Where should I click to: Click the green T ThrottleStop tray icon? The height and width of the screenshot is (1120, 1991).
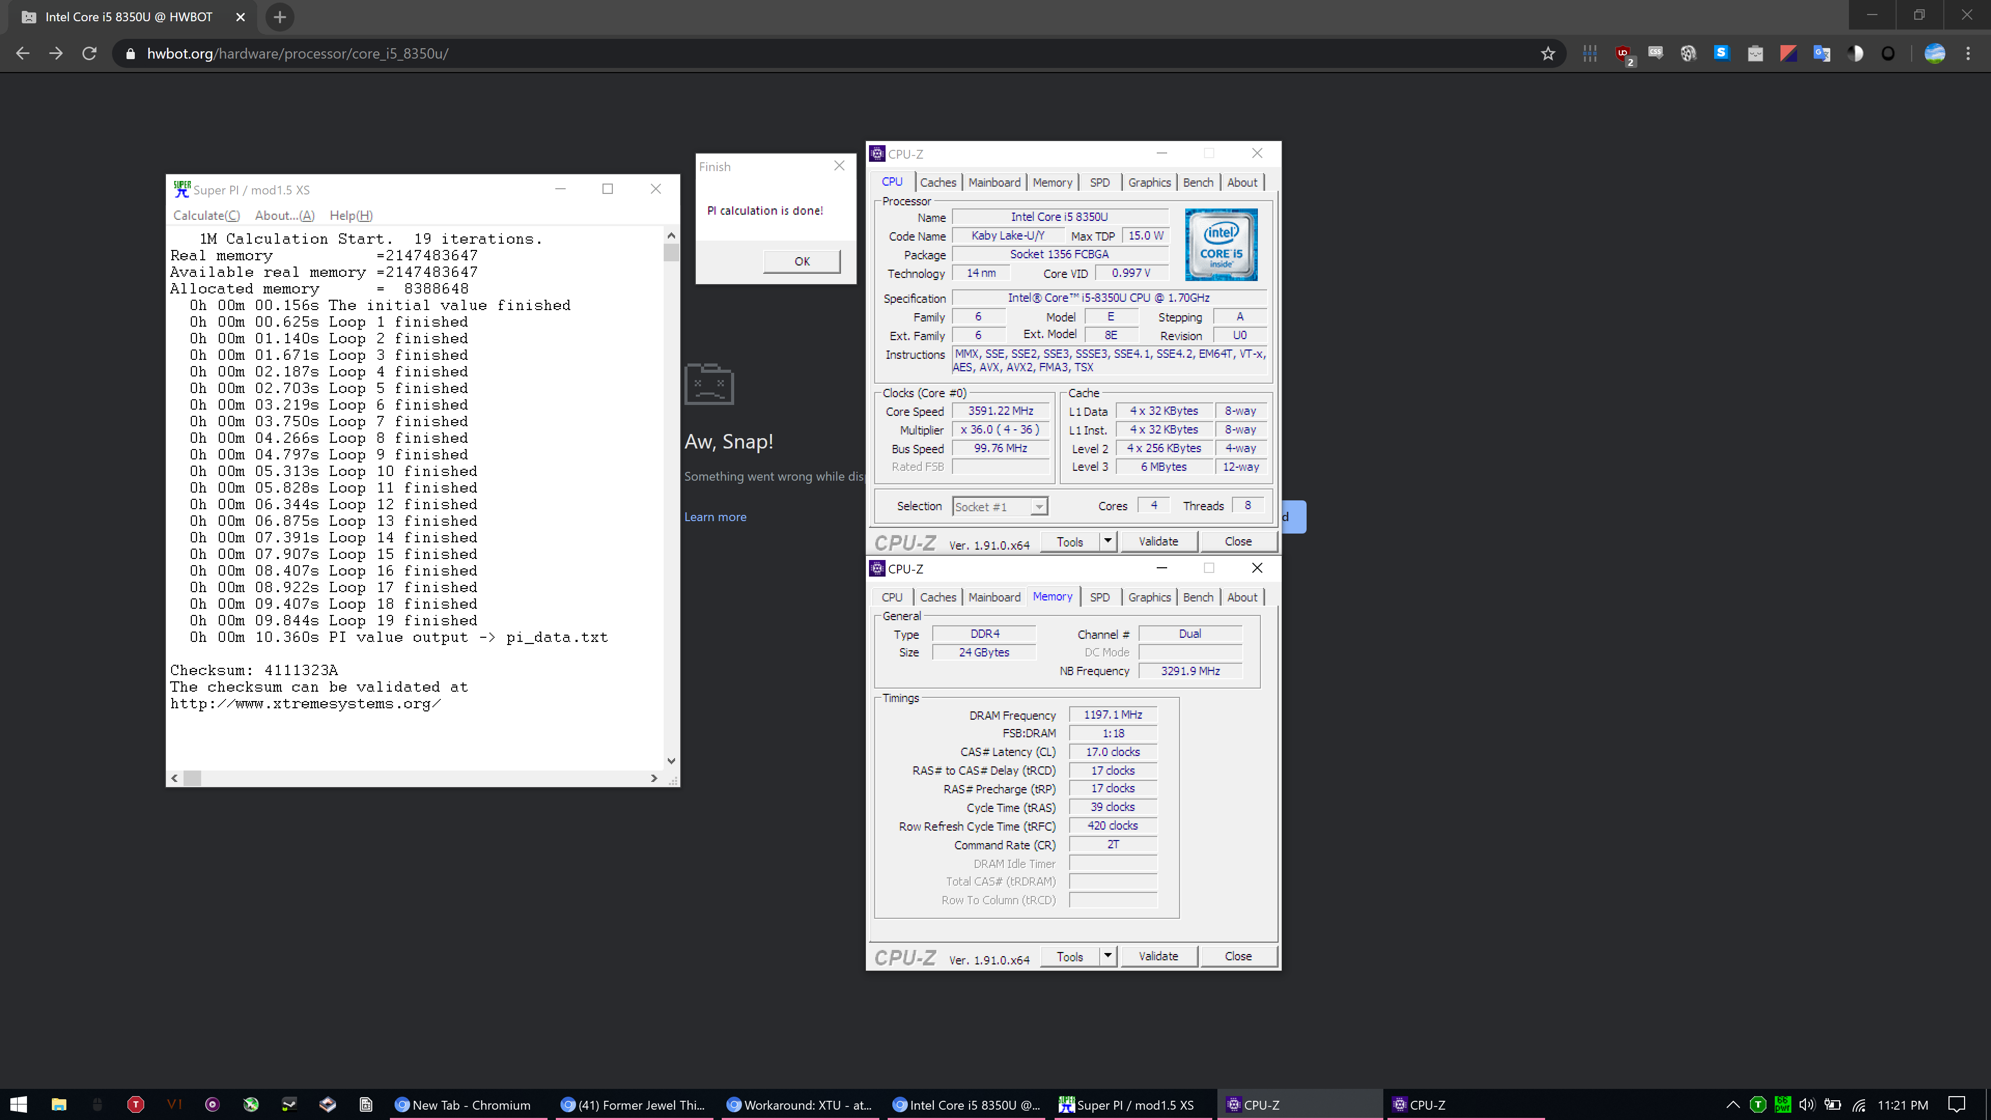point(1758,1104)
